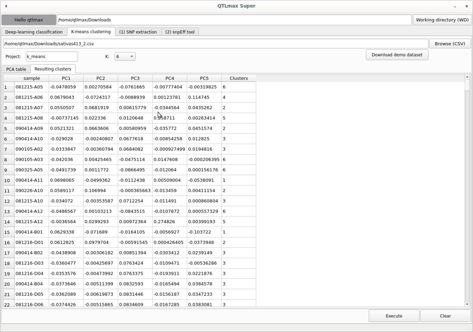Click the Browse (CSV) button
The width and height of the screenshot is (473, 332).
450,44
